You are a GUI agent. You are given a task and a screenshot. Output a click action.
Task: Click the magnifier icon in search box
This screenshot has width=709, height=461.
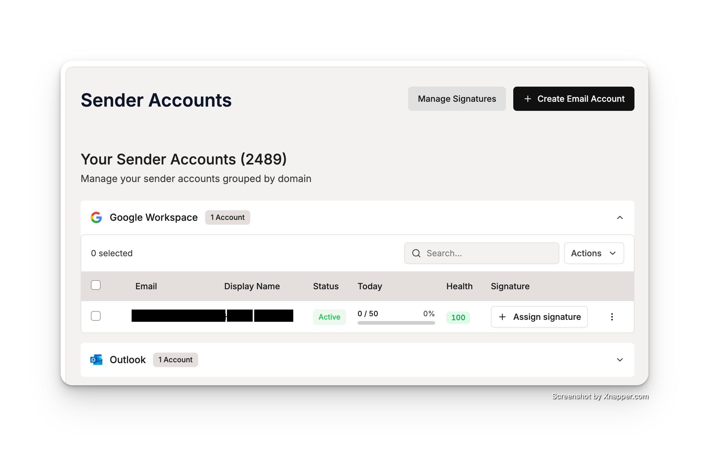tap(416, 253)
